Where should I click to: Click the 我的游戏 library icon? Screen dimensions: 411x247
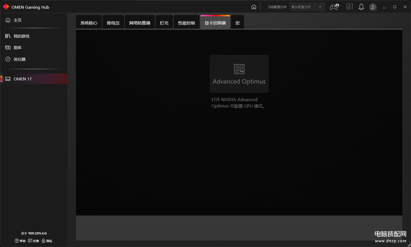(8, 36)
